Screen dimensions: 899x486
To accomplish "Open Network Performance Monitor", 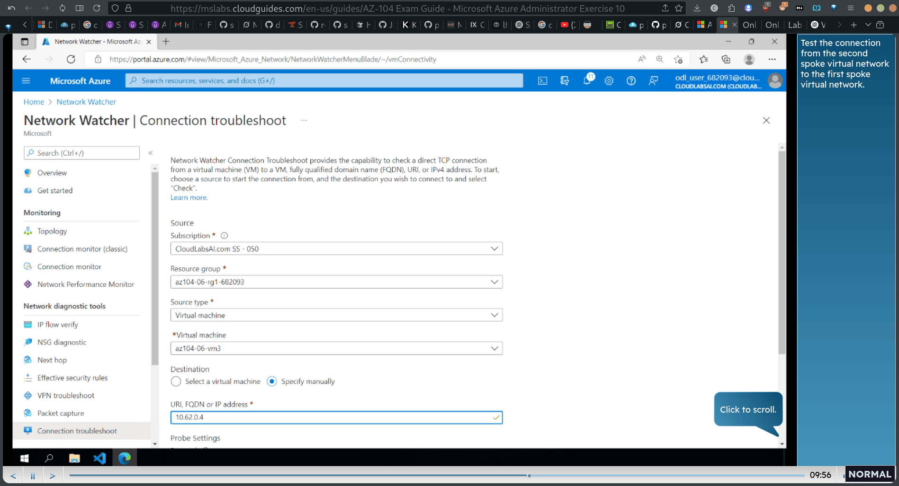I will (86, 284).
